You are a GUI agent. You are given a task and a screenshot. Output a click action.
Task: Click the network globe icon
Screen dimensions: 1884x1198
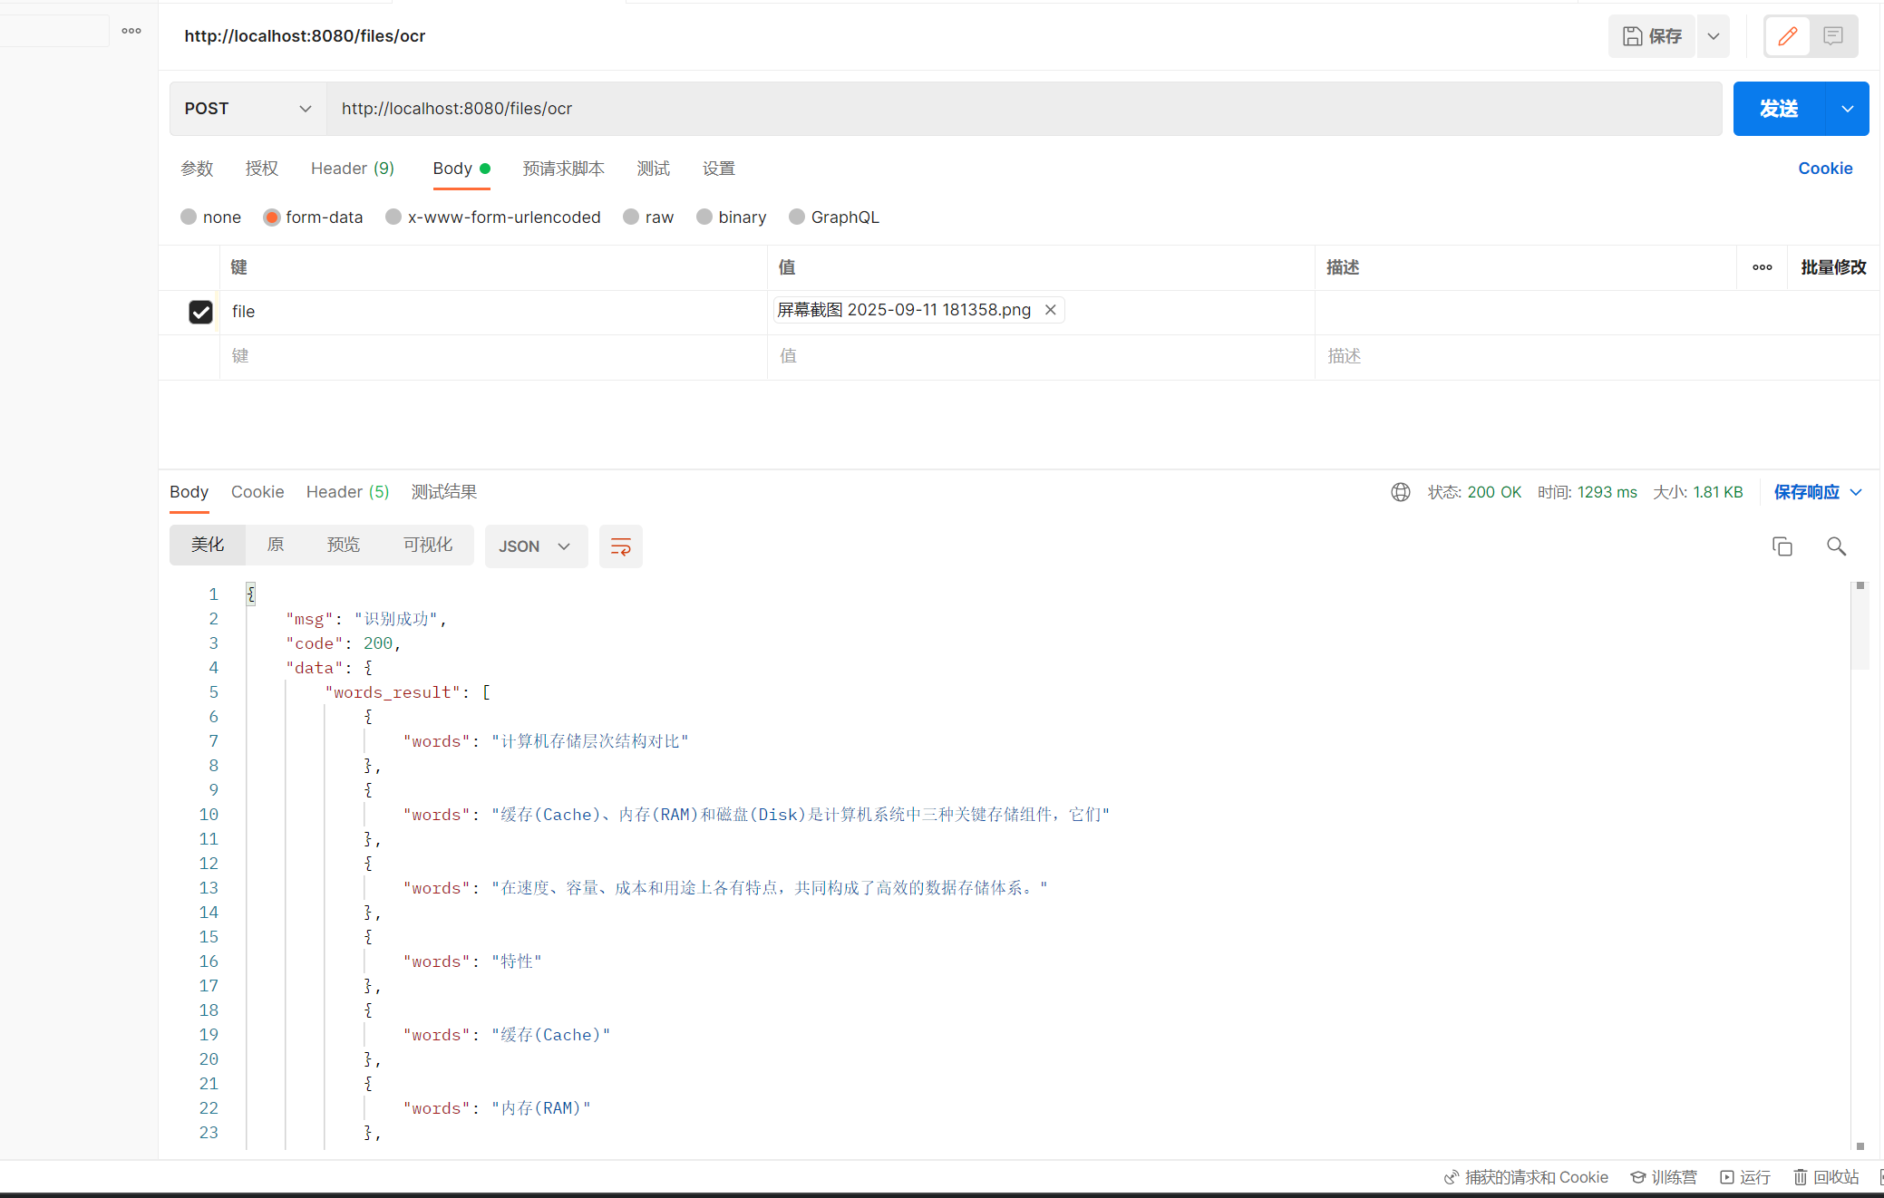pyautogui.click(x=1400, y=492)
